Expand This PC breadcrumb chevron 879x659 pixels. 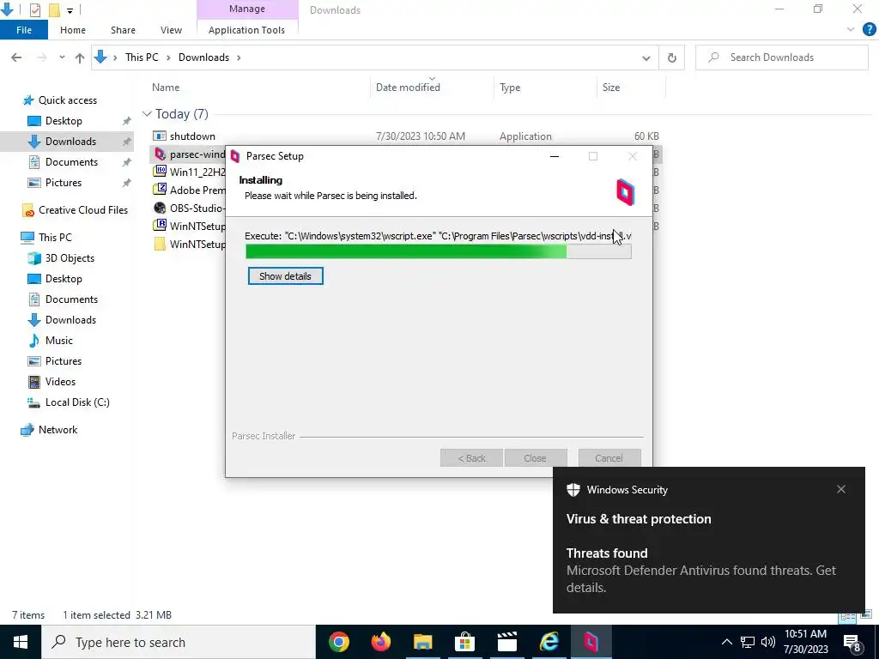point(168,57)
